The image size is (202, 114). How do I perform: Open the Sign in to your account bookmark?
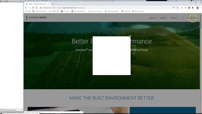pos(95,11)
